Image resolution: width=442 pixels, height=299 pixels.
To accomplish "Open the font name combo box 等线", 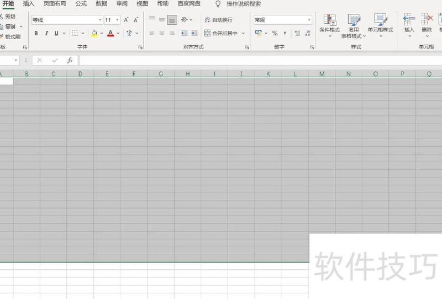I will pyautogui.click(x=67, y=20).
